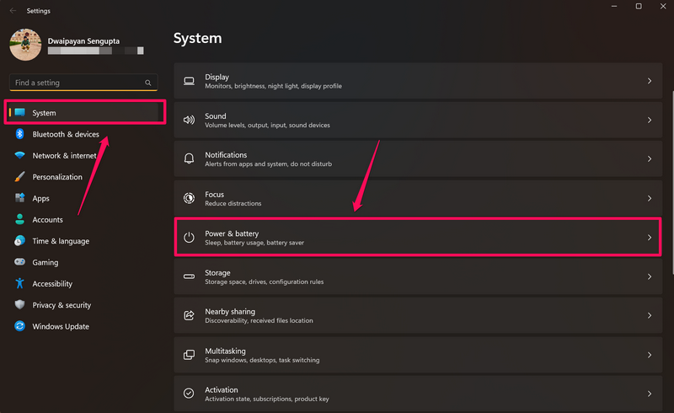
Task: Open Time & language settings
Action: click(x=61, y=241)
